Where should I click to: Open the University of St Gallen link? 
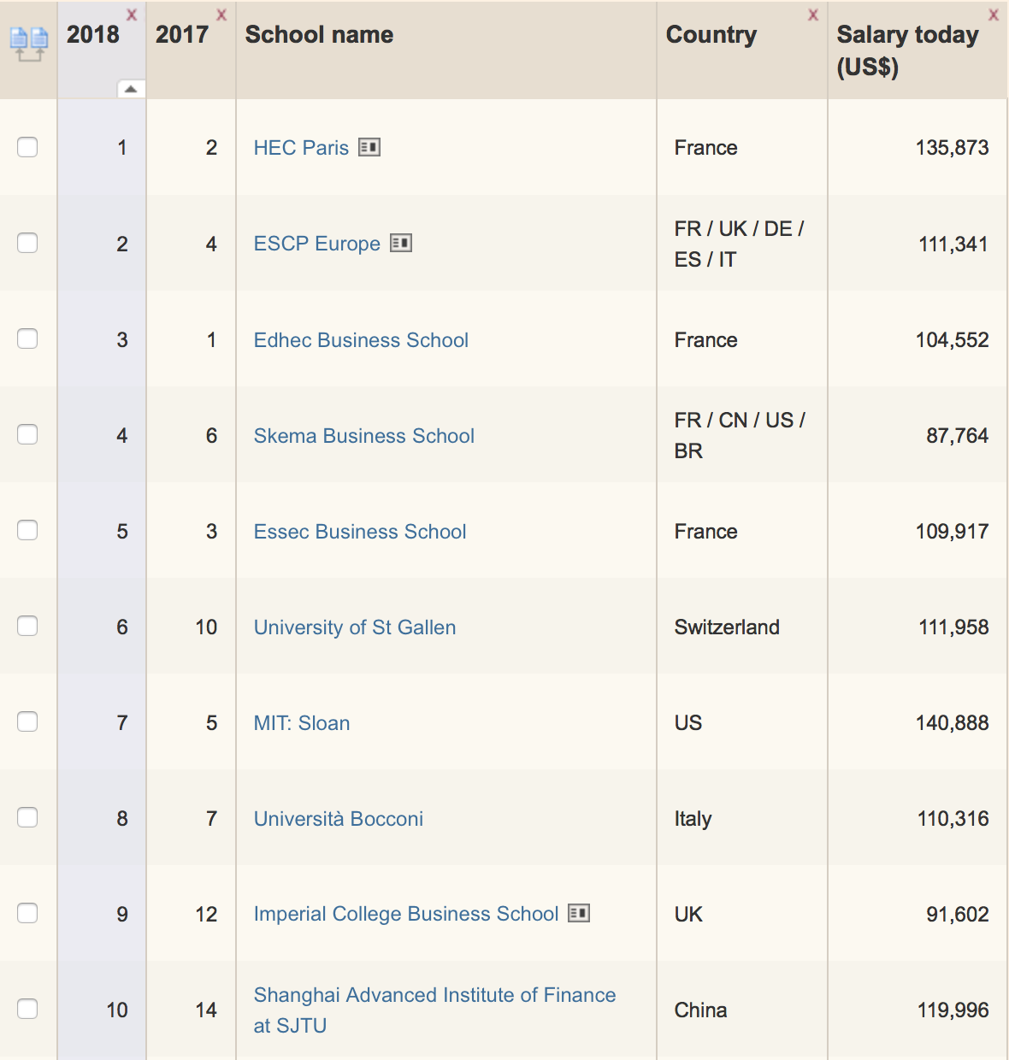coord(355,627)
